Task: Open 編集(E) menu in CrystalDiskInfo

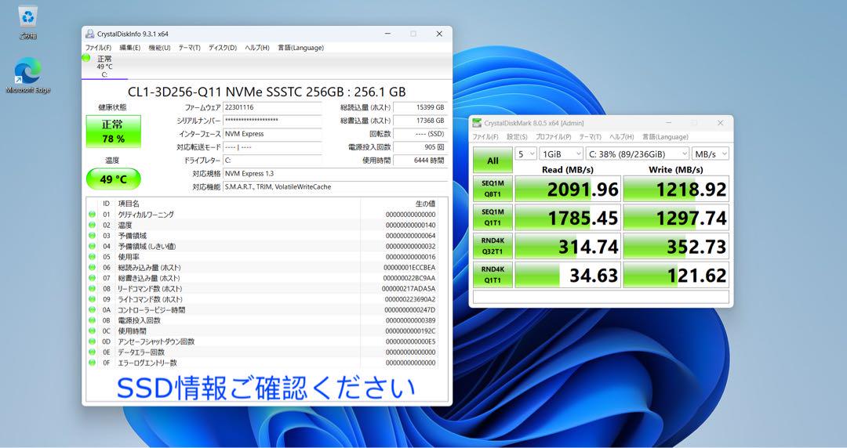Action: (x=129, y=48)
